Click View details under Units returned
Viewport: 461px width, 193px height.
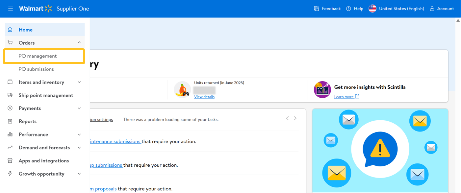(x=204, y=97)
